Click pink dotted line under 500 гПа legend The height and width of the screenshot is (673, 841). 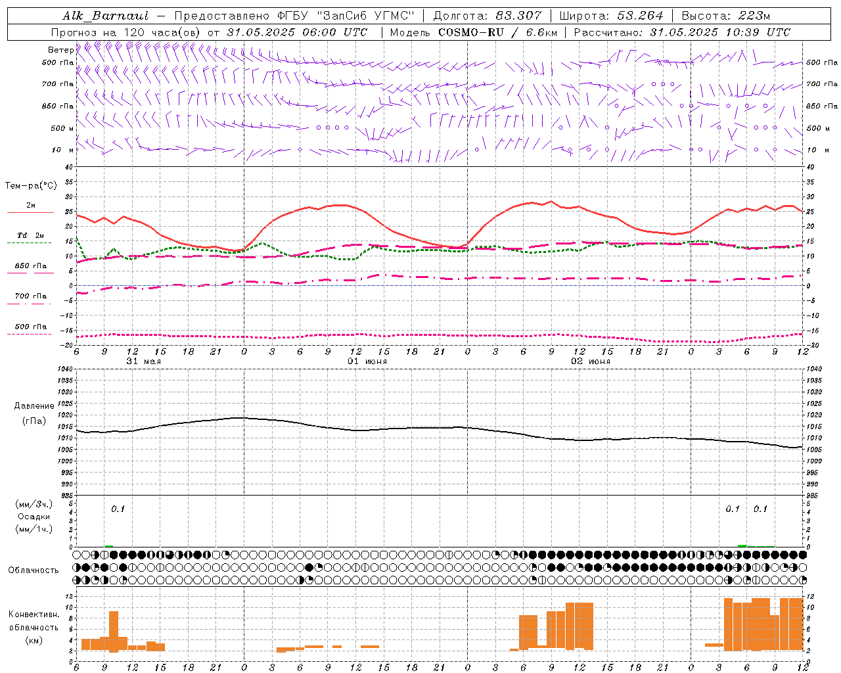pyautogui.click(x=30, y=334)
